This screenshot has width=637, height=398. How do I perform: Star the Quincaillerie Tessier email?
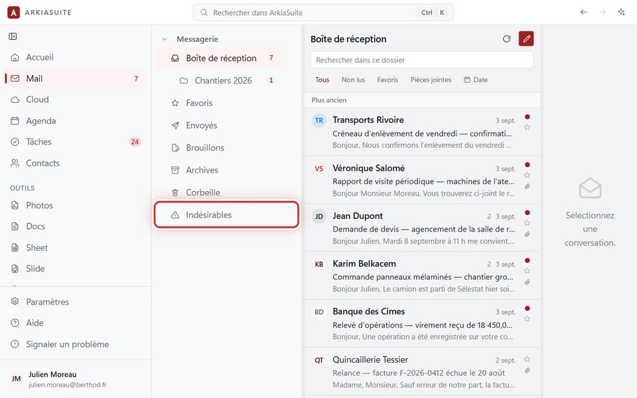coord(527,359)
